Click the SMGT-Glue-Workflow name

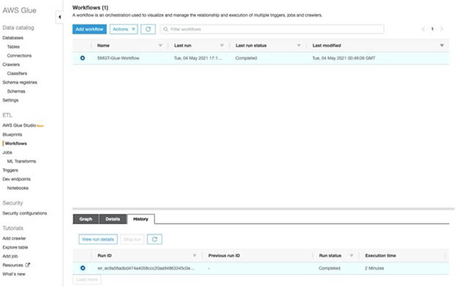[x=118, y=58]
